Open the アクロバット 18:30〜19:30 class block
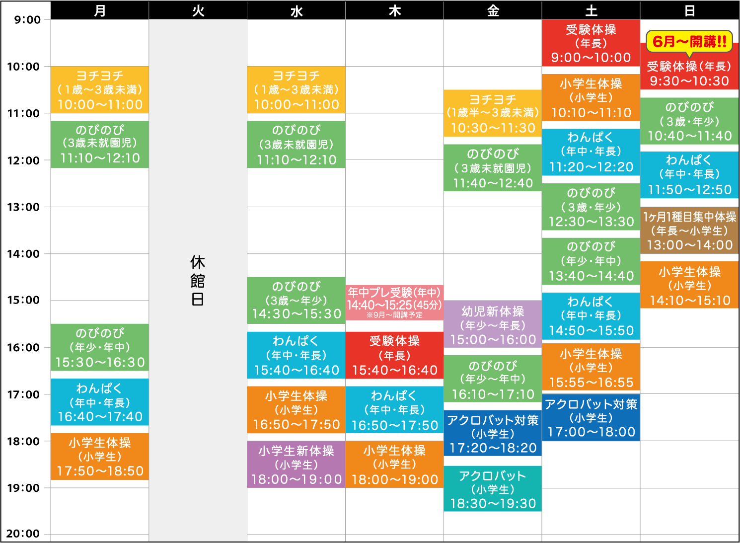Screen dimensions: 740x543 [493, 489]
